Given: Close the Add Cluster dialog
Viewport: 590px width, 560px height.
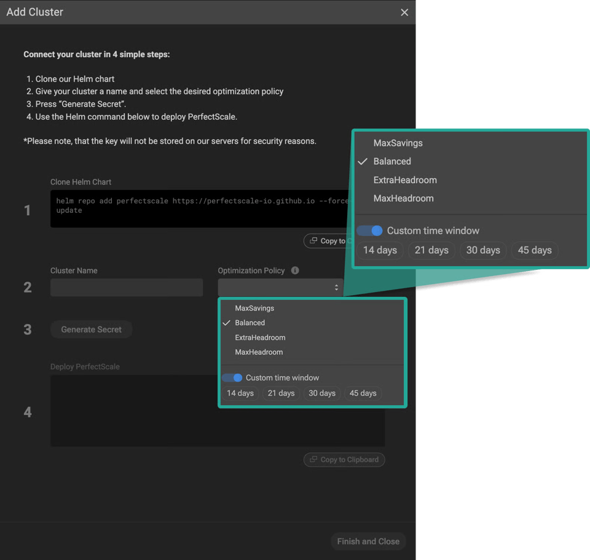Looking at the screenshot, I should (x=404, y=12).
